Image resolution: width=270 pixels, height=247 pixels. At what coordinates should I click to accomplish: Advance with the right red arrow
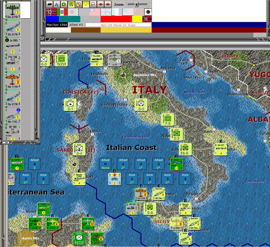pos(107,4)
